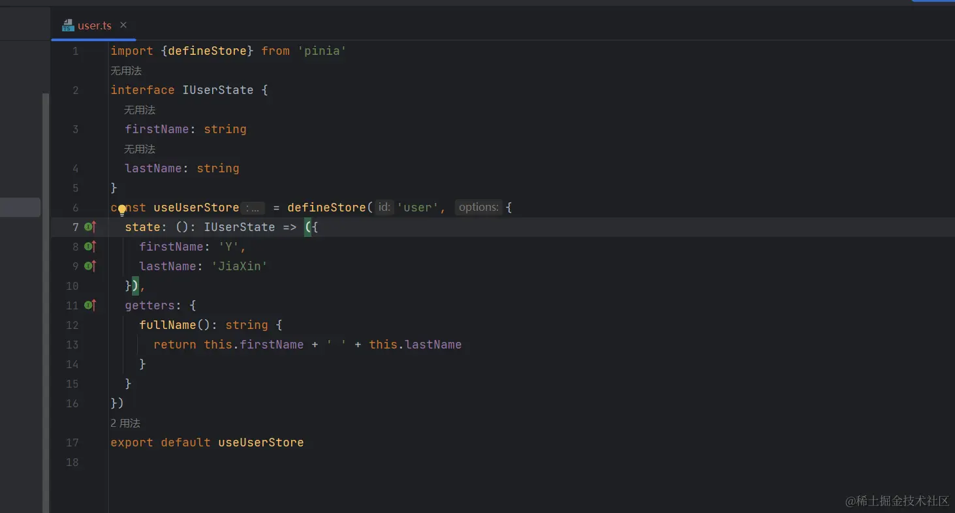Click '无用法' hint above firstName property
Screen dimensions: 955x513
tap(140, 110)
